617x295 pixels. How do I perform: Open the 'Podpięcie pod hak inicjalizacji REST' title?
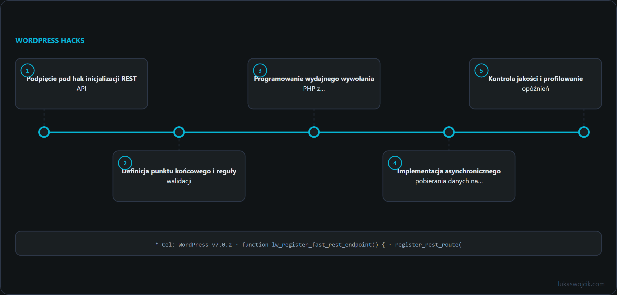click(82, 79)
